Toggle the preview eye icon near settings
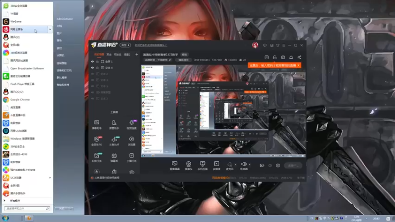This screenshot has height=222, width=395. click(270, 165)
